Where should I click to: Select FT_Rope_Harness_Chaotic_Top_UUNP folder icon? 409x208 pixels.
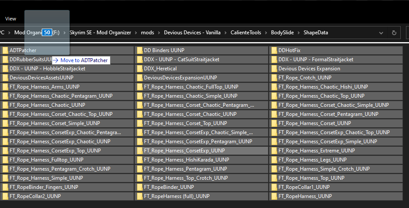pyautogui.click(x=274, y=96)
